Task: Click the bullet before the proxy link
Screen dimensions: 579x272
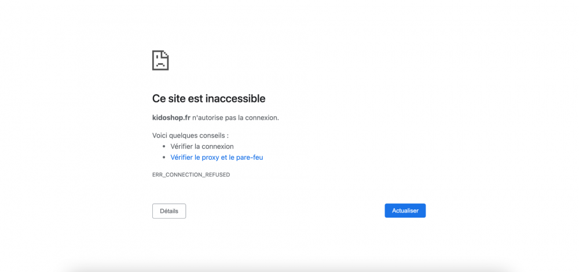Action: 164,157
